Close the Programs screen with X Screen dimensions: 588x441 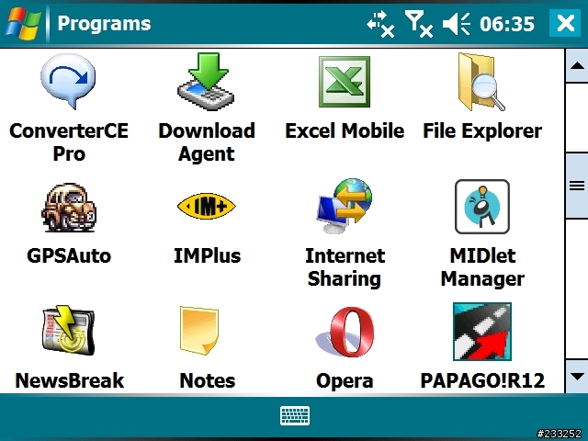565,23
